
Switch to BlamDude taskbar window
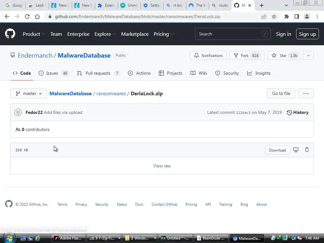(x=211, y=238)
